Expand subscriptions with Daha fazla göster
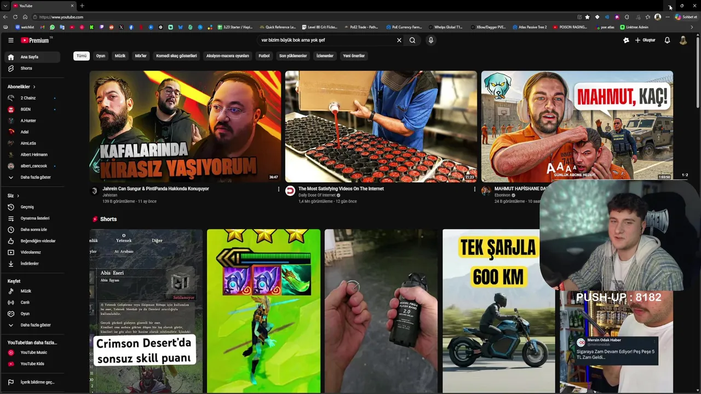This screenshot has width=701, height=394. click(x=32, y=177)
